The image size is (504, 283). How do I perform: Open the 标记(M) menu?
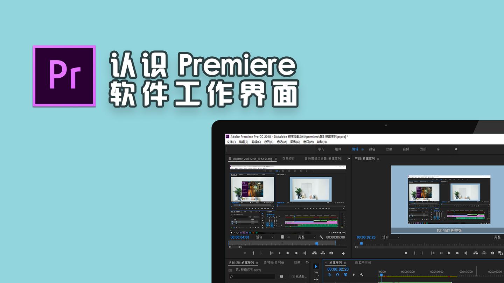(282, 142)
